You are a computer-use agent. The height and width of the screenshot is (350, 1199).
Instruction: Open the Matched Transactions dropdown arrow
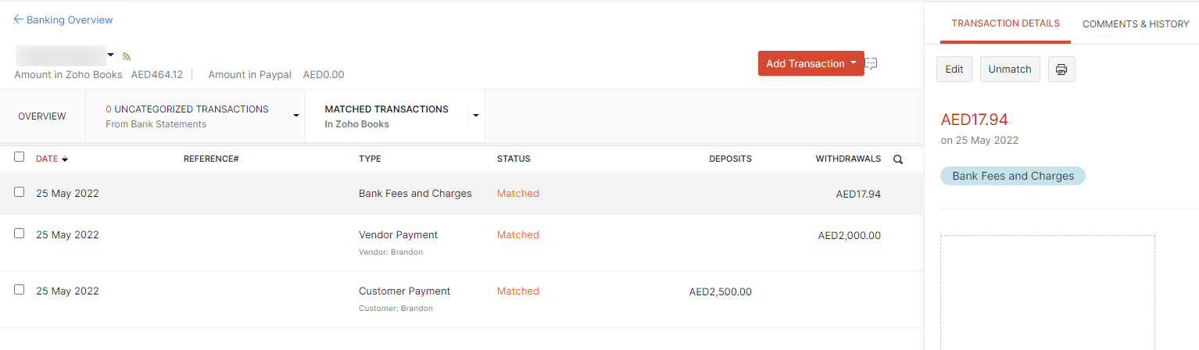coord(475,116)
